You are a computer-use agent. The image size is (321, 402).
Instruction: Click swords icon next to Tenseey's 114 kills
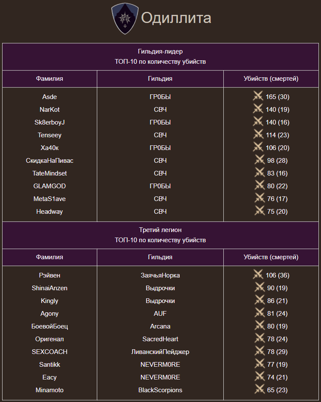click(258, 134)
